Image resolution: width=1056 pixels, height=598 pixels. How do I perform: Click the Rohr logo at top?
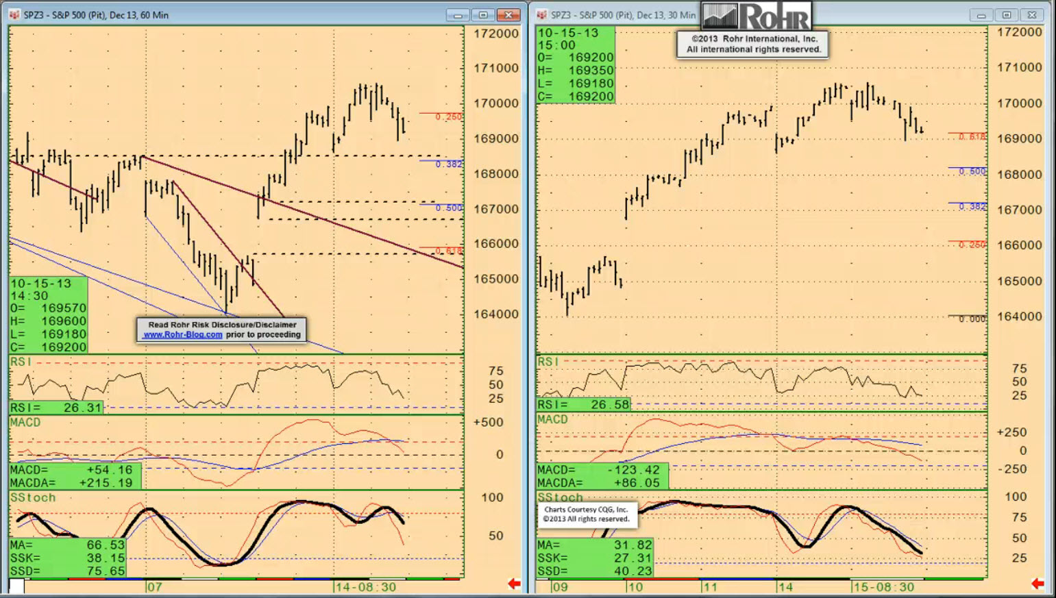coord(757,16)
